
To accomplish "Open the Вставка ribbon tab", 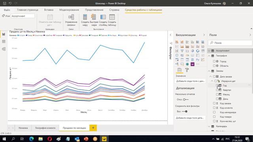I will coord(49,10).
